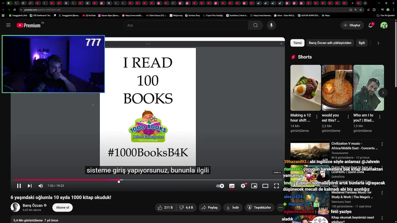Open the YouTube hamburger guide menu

coord(8,25)
